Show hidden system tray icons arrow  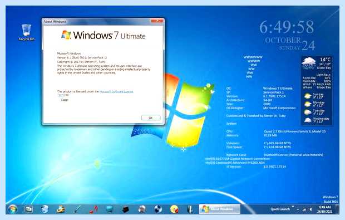tap(298, 209)
